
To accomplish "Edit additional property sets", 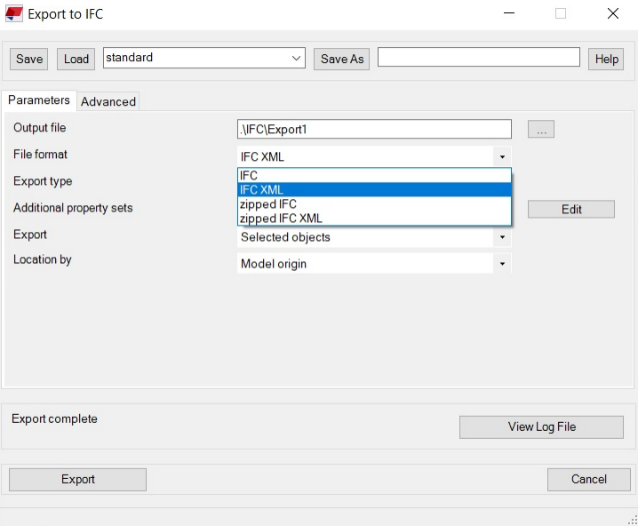I will click(571, 210).
